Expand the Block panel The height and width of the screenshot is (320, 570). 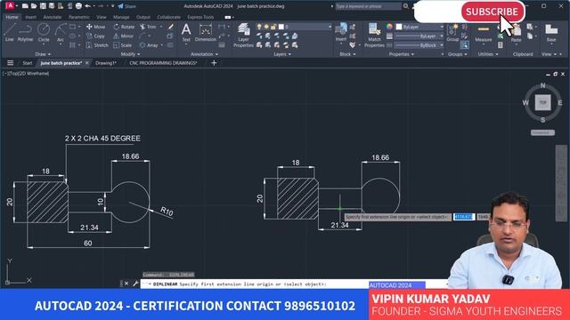click(347, 54)
